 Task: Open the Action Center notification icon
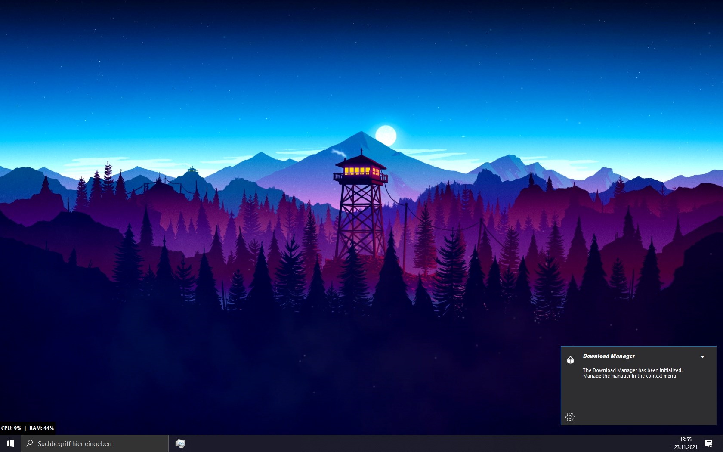coord(709,443)
